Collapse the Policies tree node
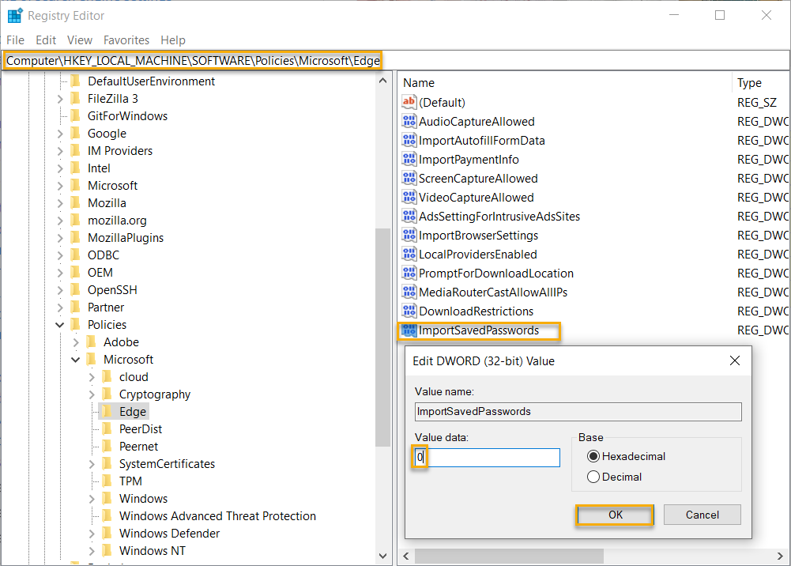The width and height of the screenshot is (791, 566). pyautogui.click(x=61, y=325)
